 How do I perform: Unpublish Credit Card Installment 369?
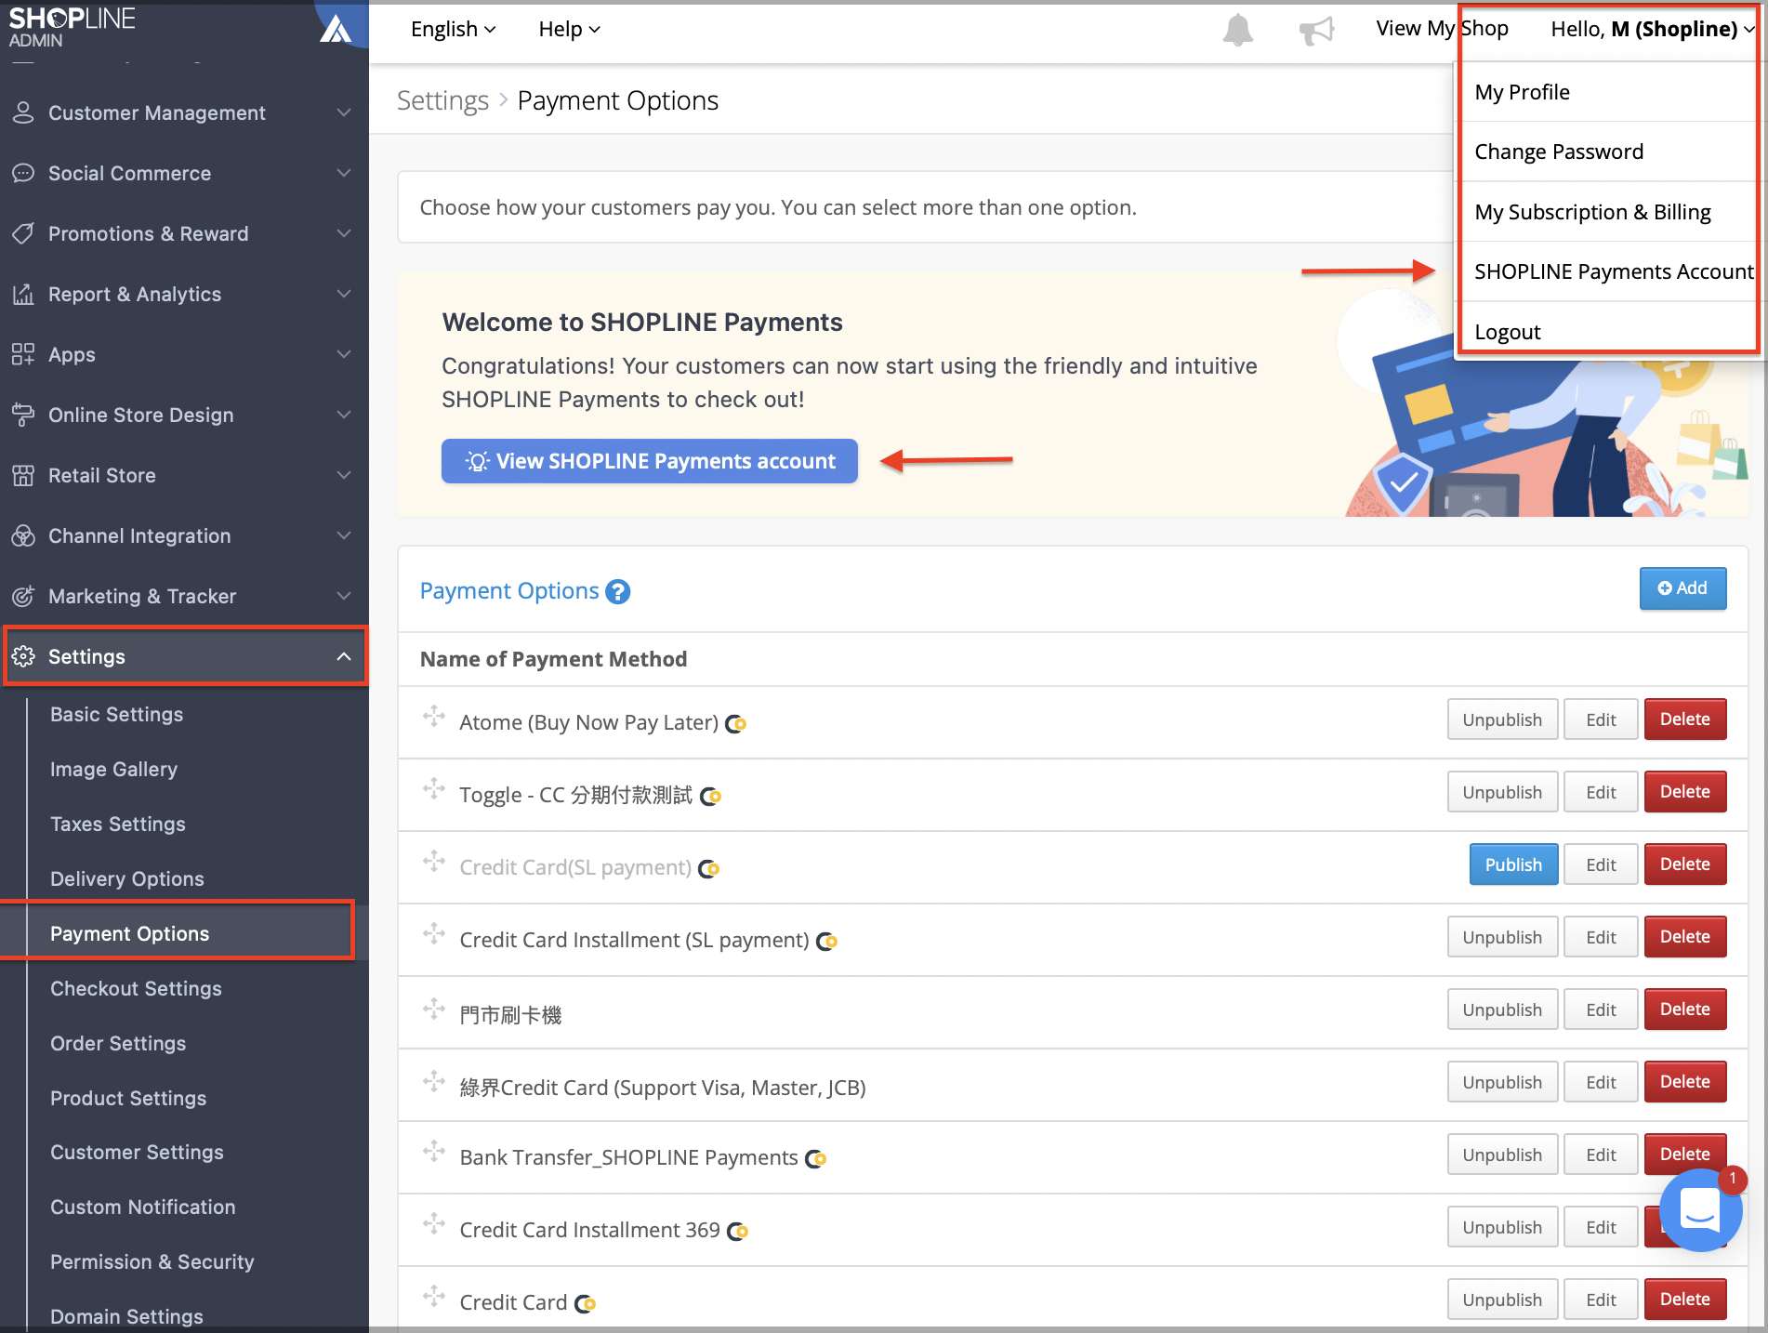point(1502,1227)
